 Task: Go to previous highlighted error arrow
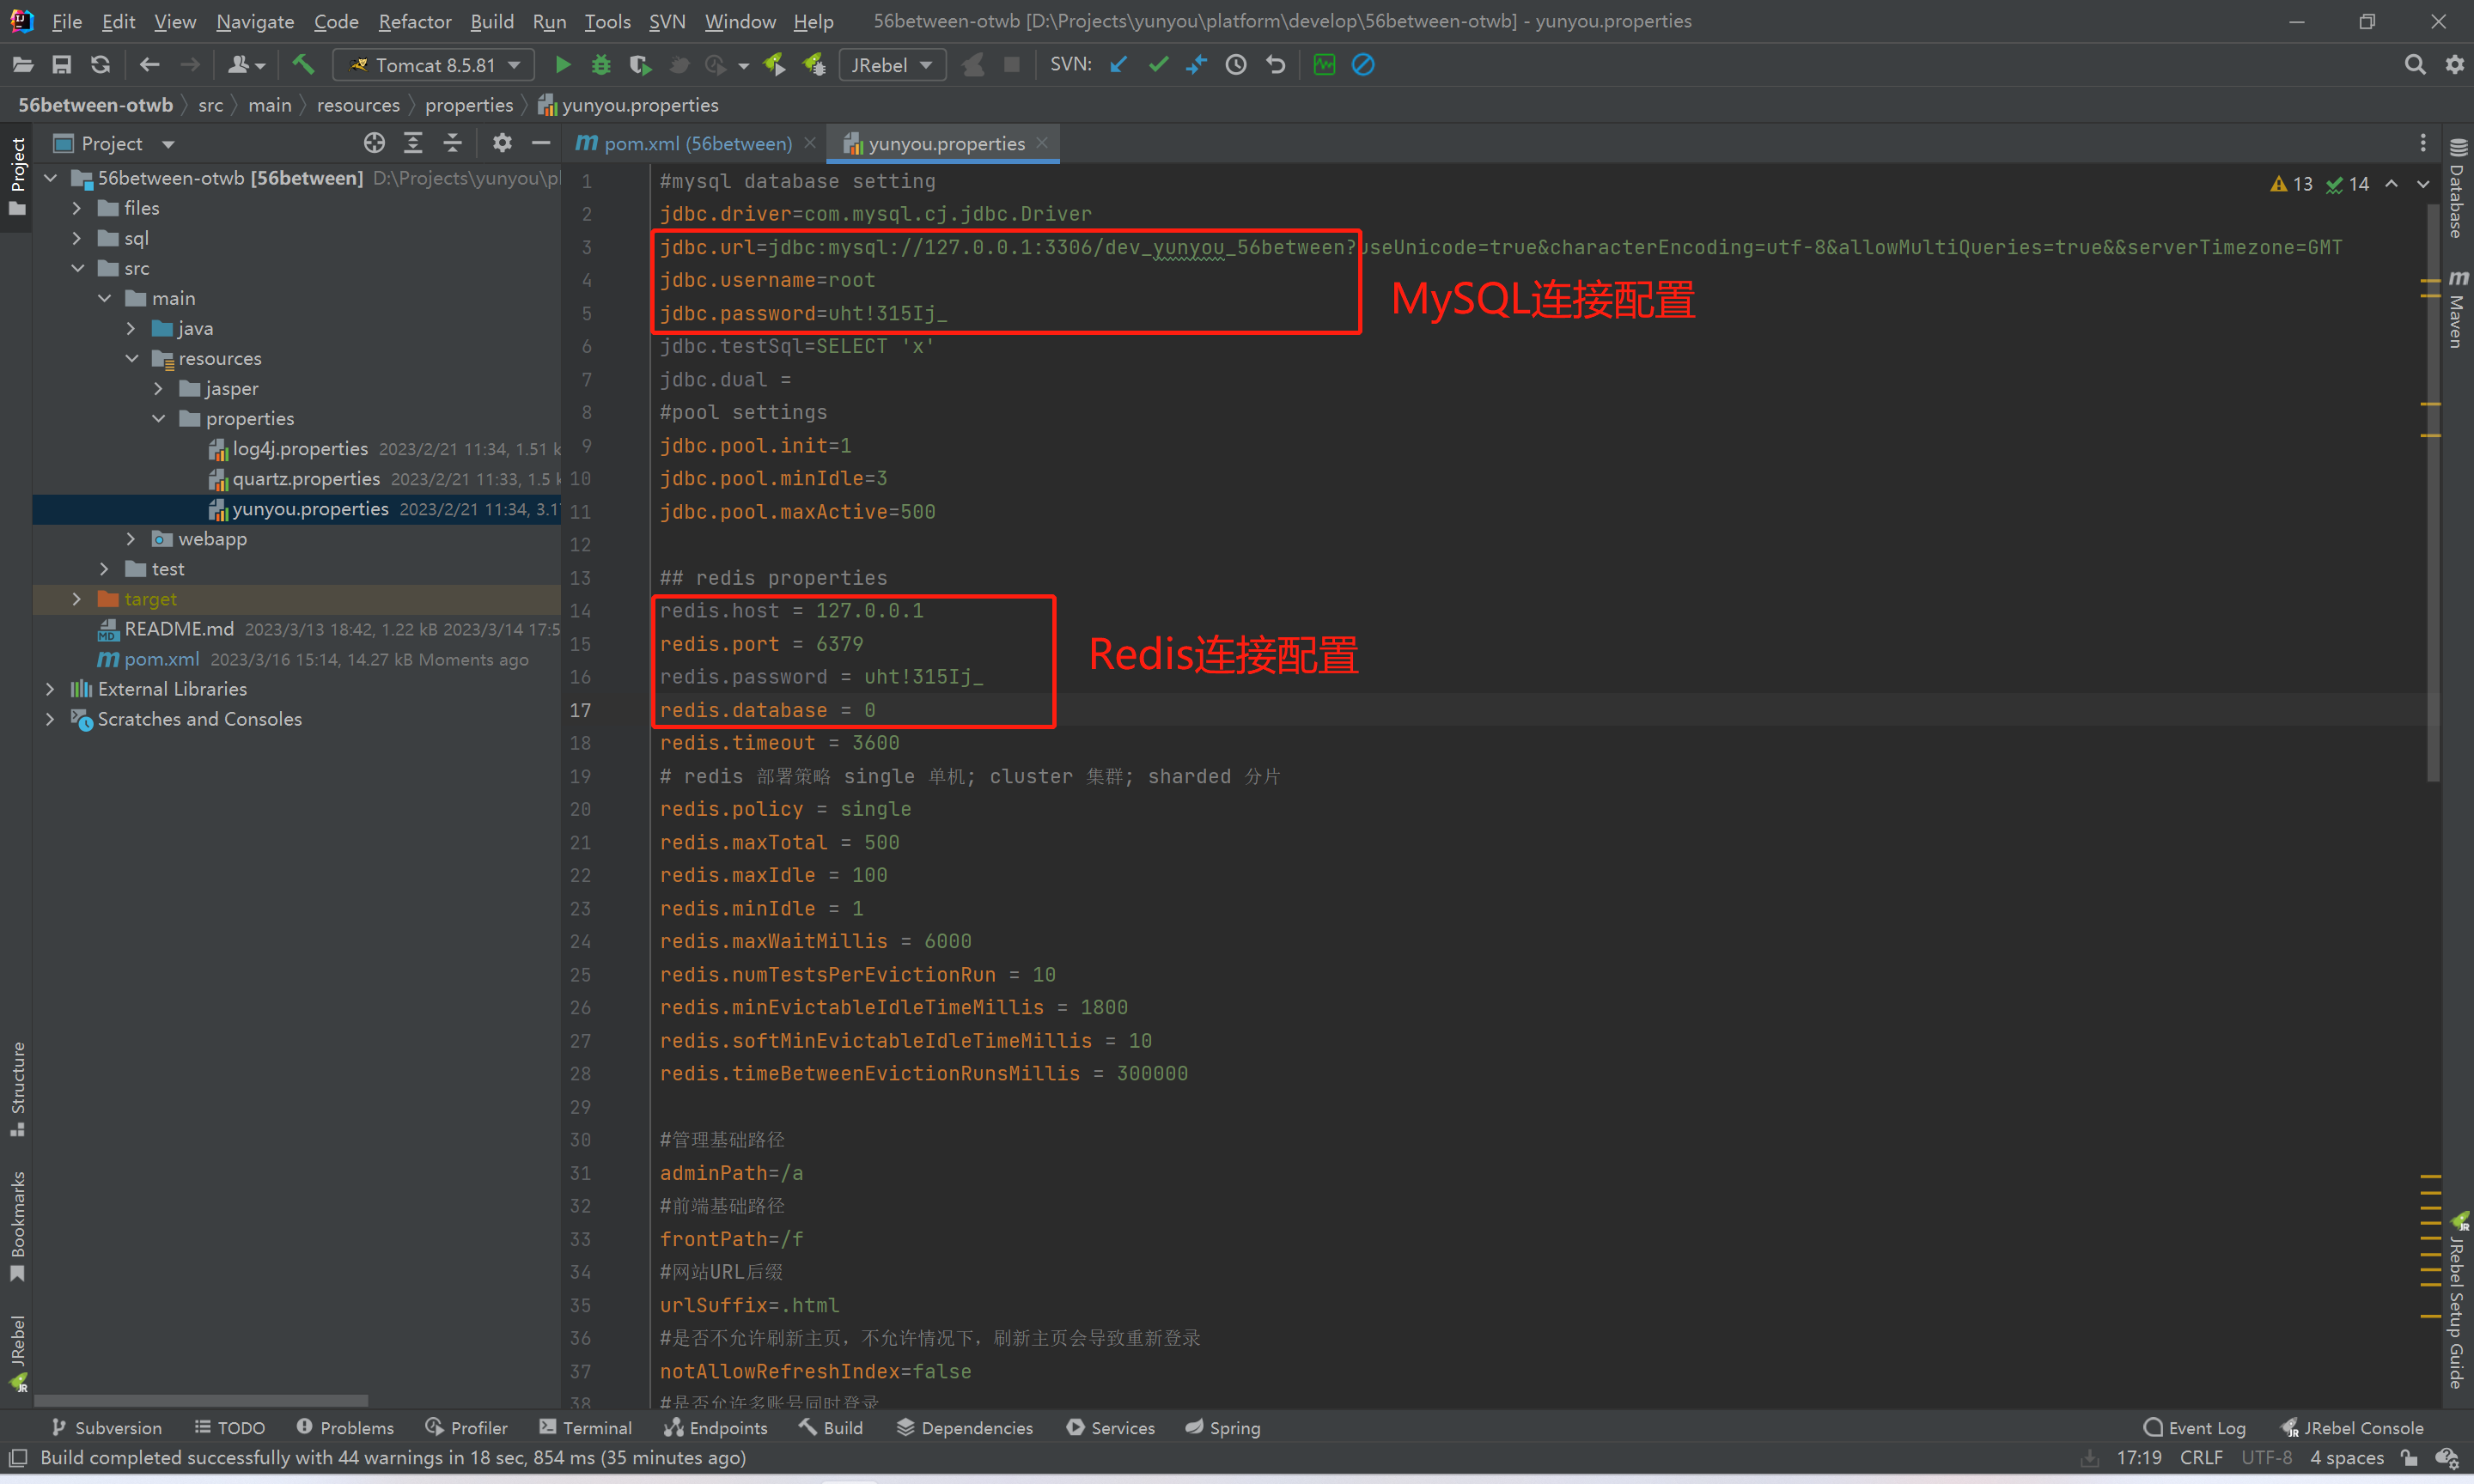click(x=2391, y=184)
